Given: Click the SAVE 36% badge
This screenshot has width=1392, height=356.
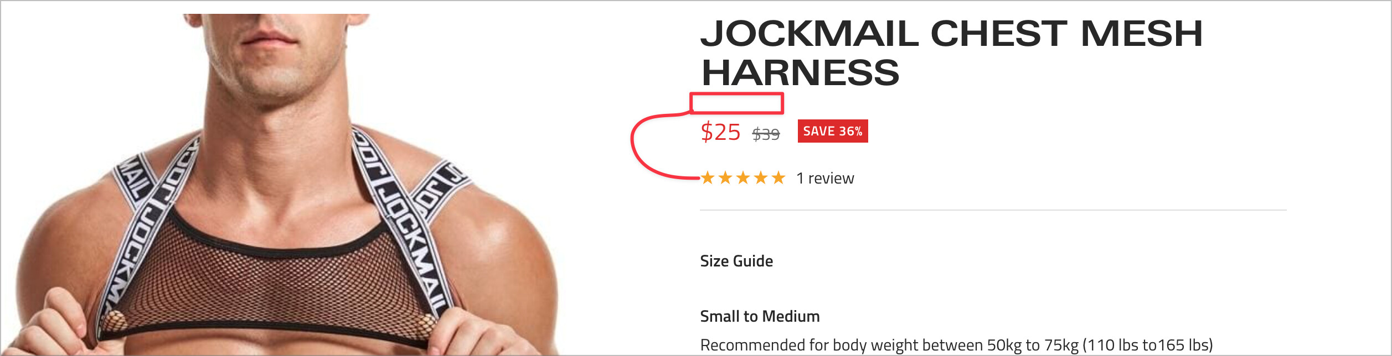Looking at the screenshot, I should pos(833,131).
